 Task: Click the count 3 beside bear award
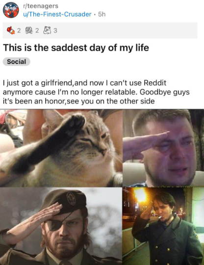click(55, 30)
